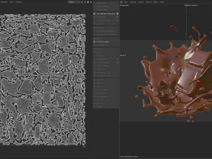Open UV Straighten options gear
The height and width of the screenshot is (159, 212).
click(x=117, y=59)
